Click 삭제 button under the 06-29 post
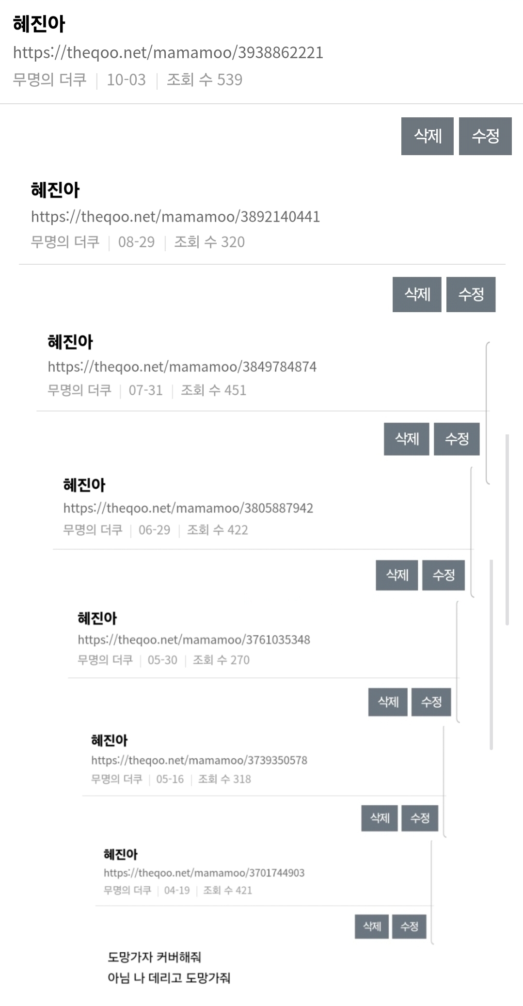Screen dimensions: 523x1006 [x=397, y=575]
